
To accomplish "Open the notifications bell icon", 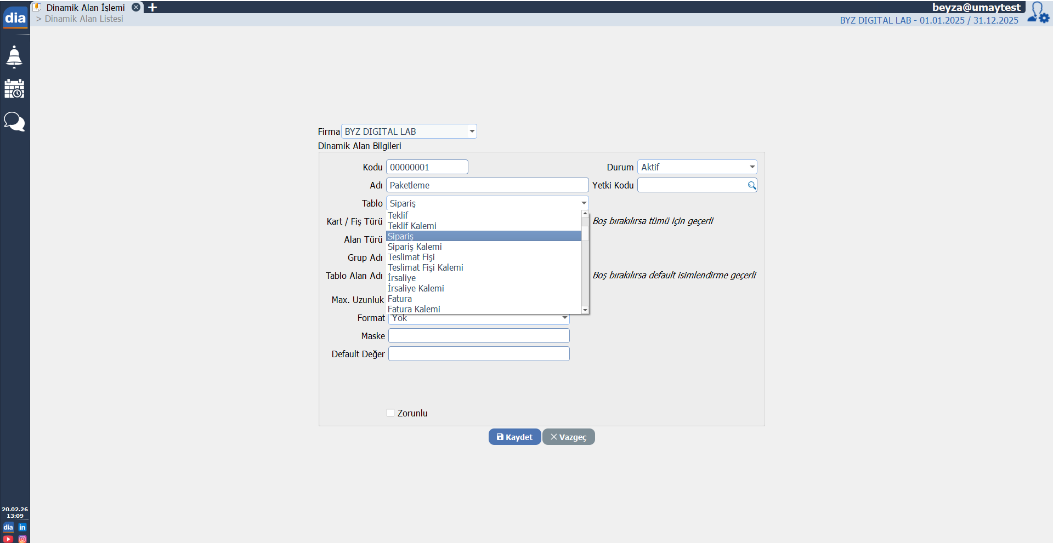I will [x=14, y=56].
